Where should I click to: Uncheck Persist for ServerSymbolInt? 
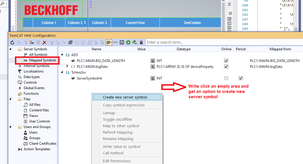click(x=241, y=78)
